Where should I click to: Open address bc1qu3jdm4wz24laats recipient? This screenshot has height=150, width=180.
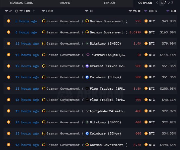point(105,111)
